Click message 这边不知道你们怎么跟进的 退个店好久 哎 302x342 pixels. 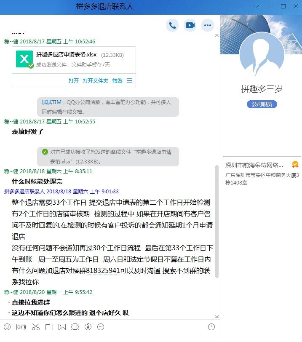[70, 313]
